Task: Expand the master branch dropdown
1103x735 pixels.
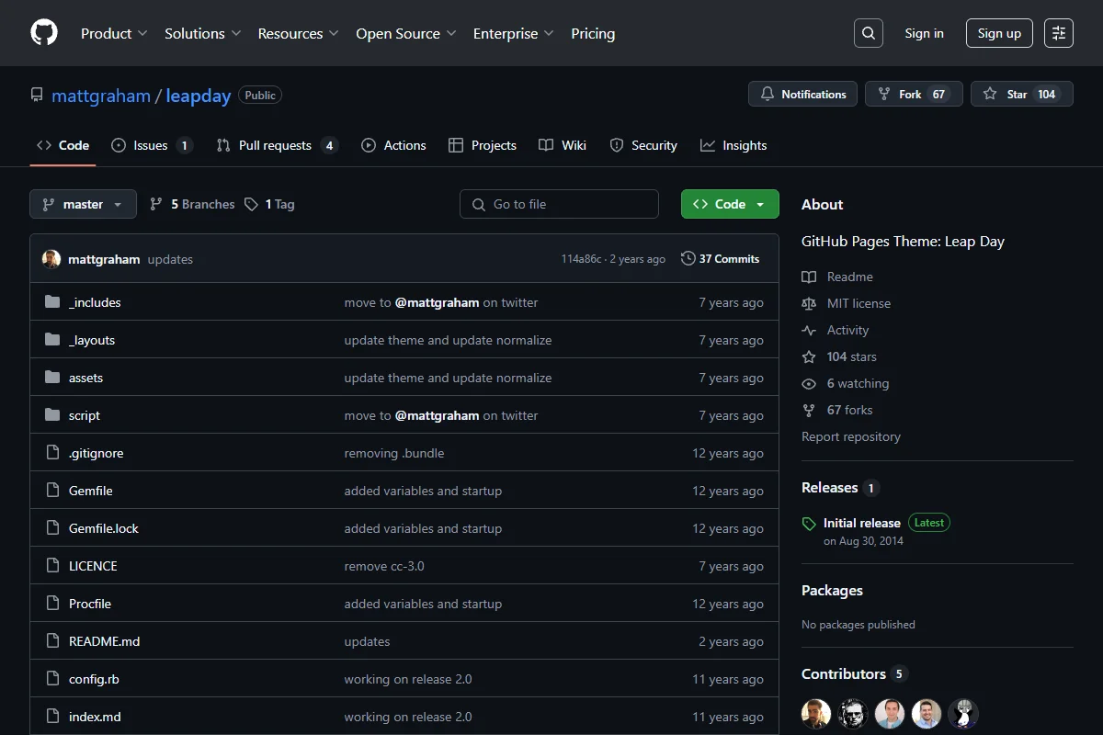Action: (83, 204)
